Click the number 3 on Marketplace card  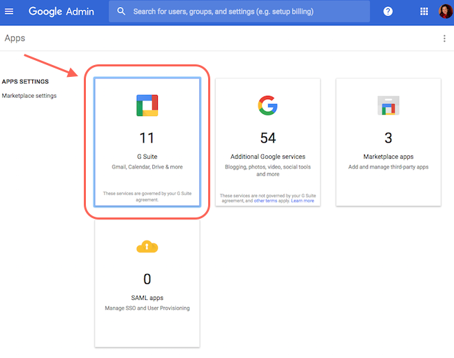pos(388,138)
